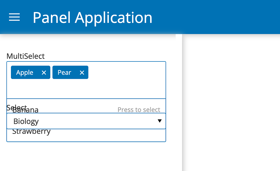Image resolution: width=280 pixels, height=171 pixels.
Task: Click the Pear chip label text
Action: tap(64, 73)
